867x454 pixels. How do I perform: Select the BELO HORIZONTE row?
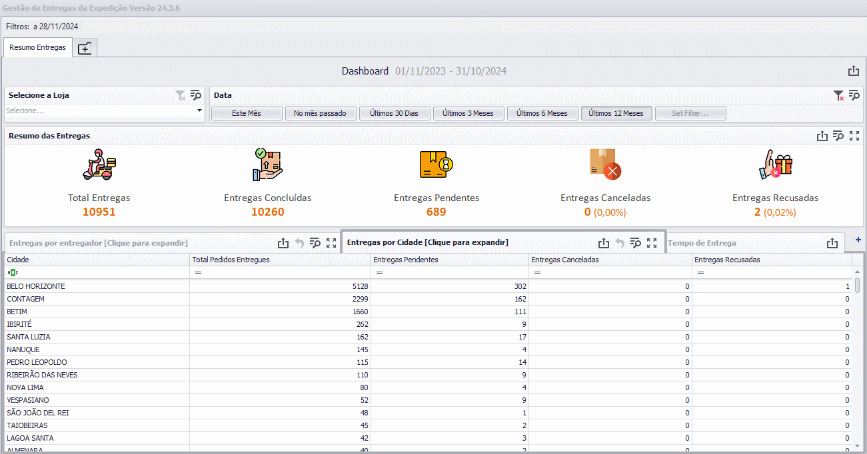tap(429, 286)
